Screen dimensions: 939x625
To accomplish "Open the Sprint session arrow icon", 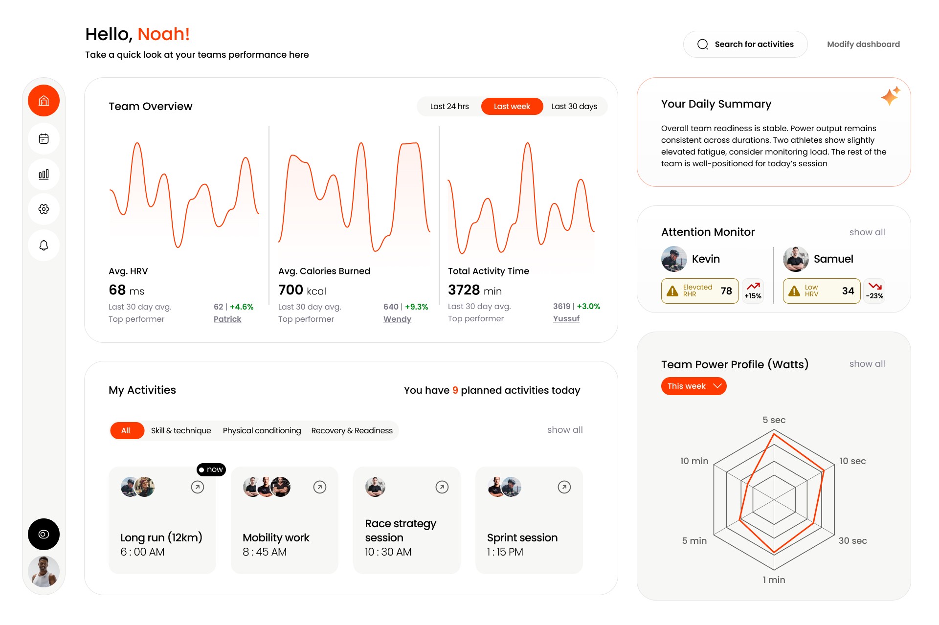I will click(x=564, y=487).
